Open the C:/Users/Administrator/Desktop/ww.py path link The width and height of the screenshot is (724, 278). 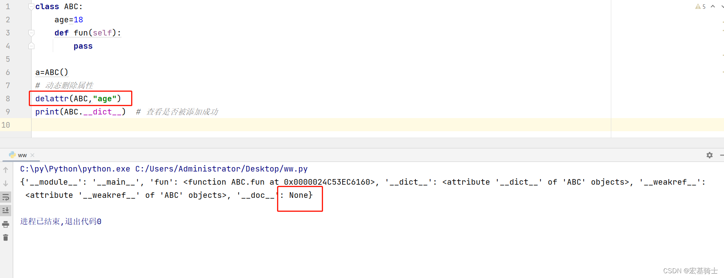click(x=221, y=169)
